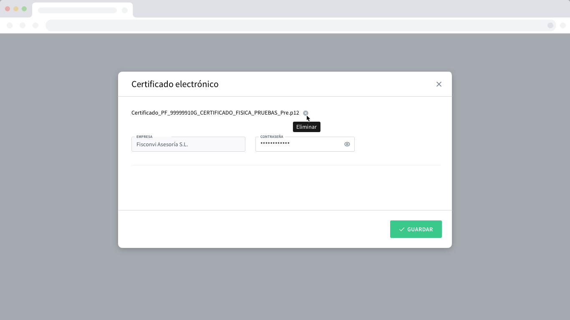
Task: Click the browser reload circle
Action: pos(35,25)
